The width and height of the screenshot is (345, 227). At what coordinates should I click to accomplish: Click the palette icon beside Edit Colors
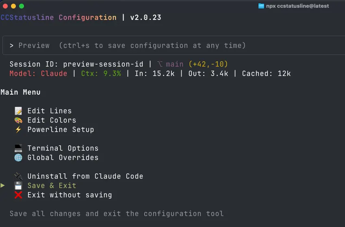[x=18, y=120]
